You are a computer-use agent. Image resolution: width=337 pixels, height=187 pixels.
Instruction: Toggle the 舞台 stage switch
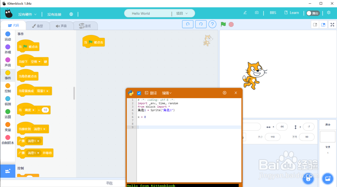[313, 14]
